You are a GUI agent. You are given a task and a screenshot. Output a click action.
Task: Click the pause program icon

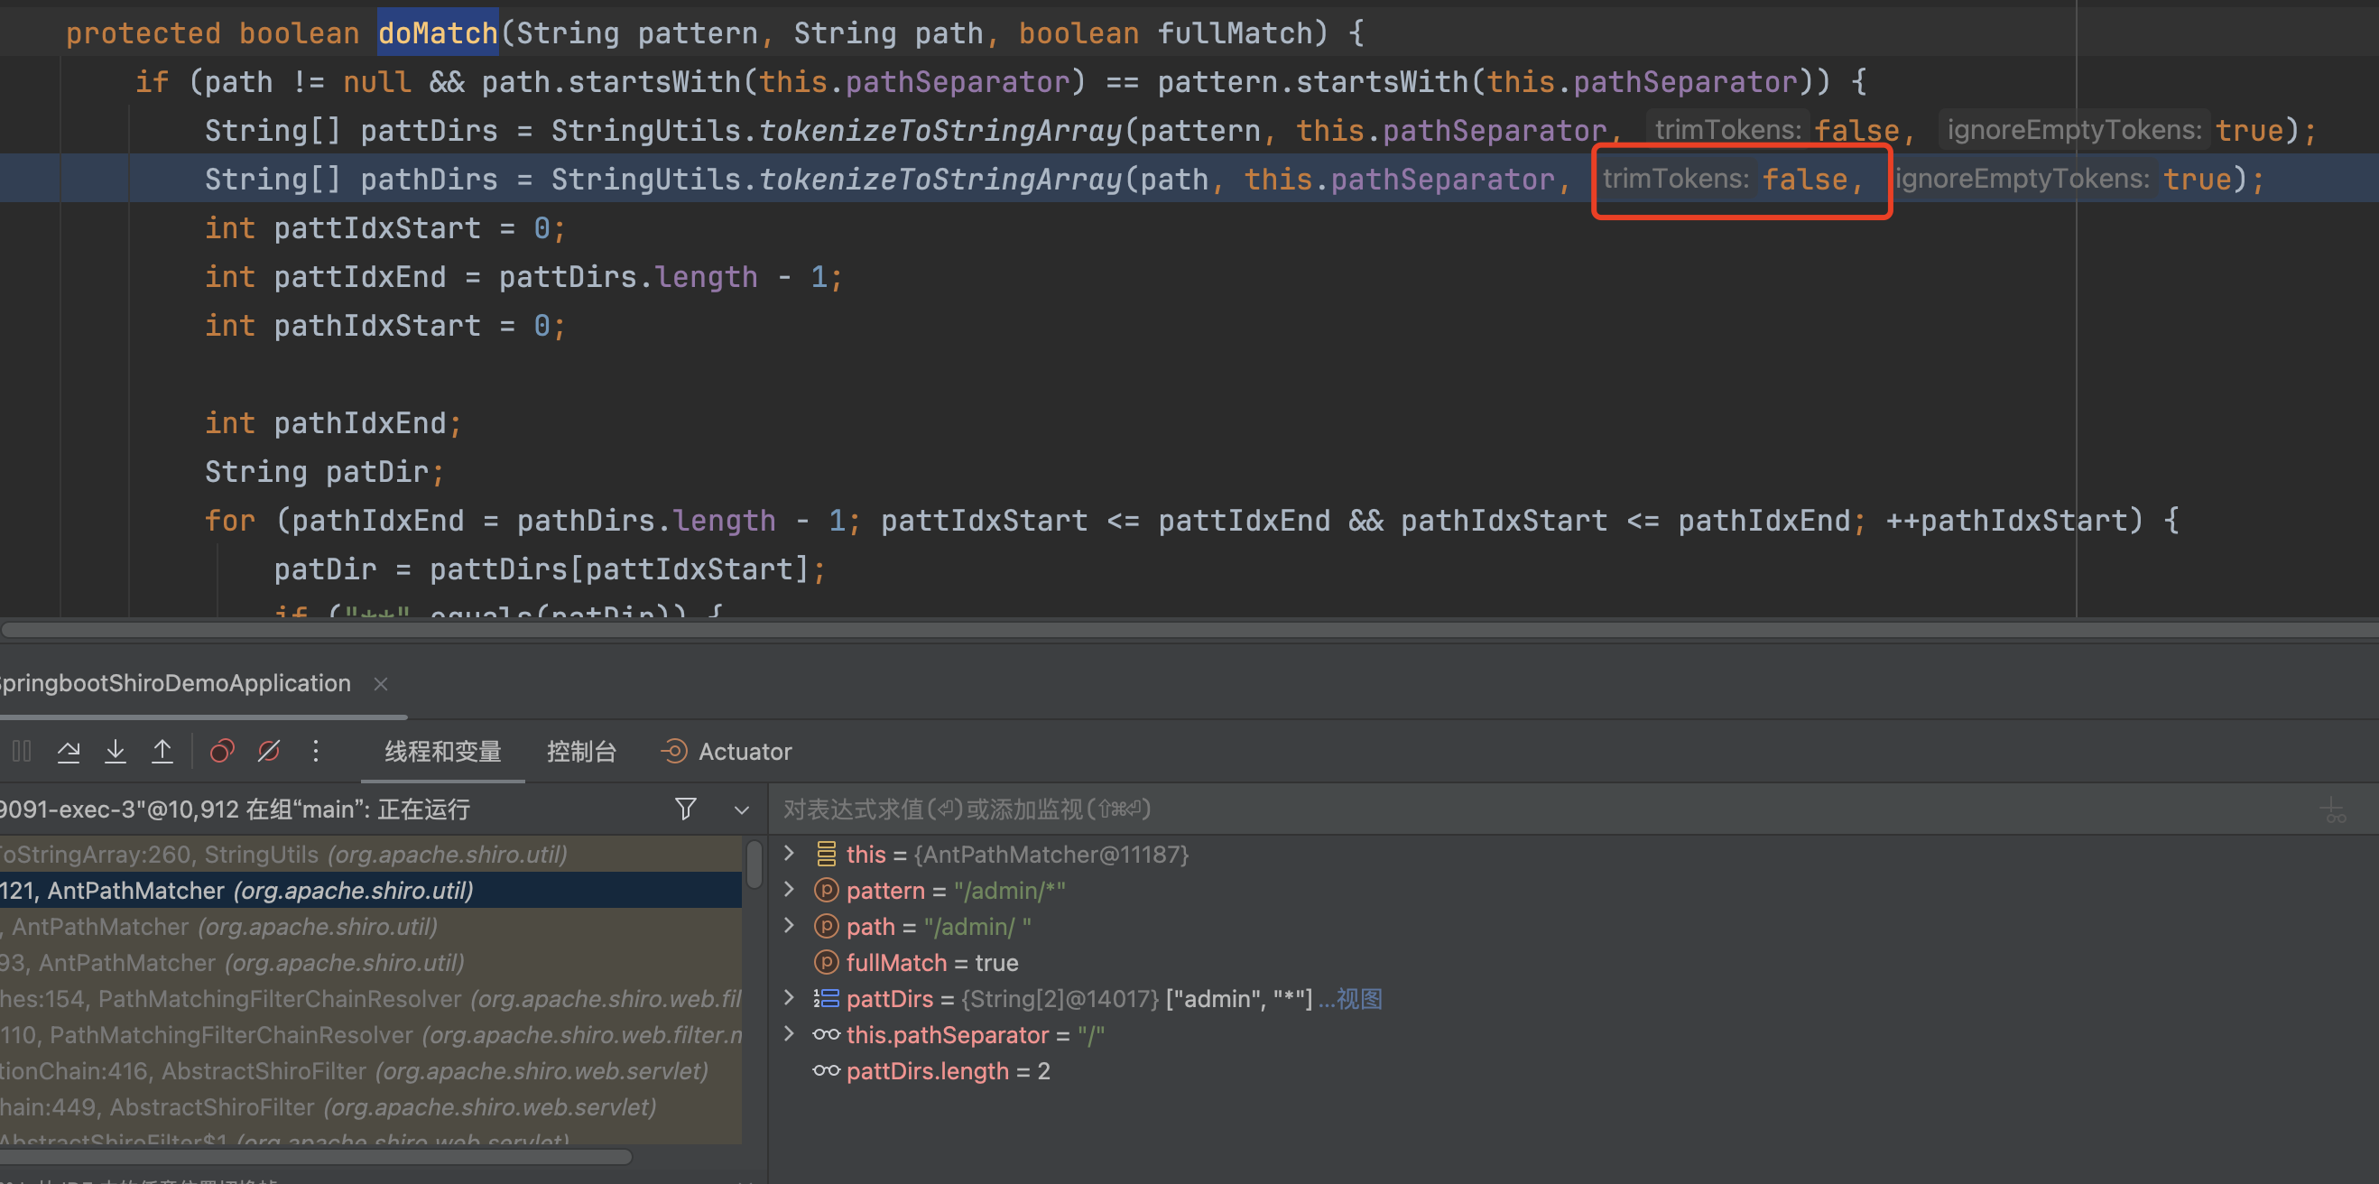(23, 751)
